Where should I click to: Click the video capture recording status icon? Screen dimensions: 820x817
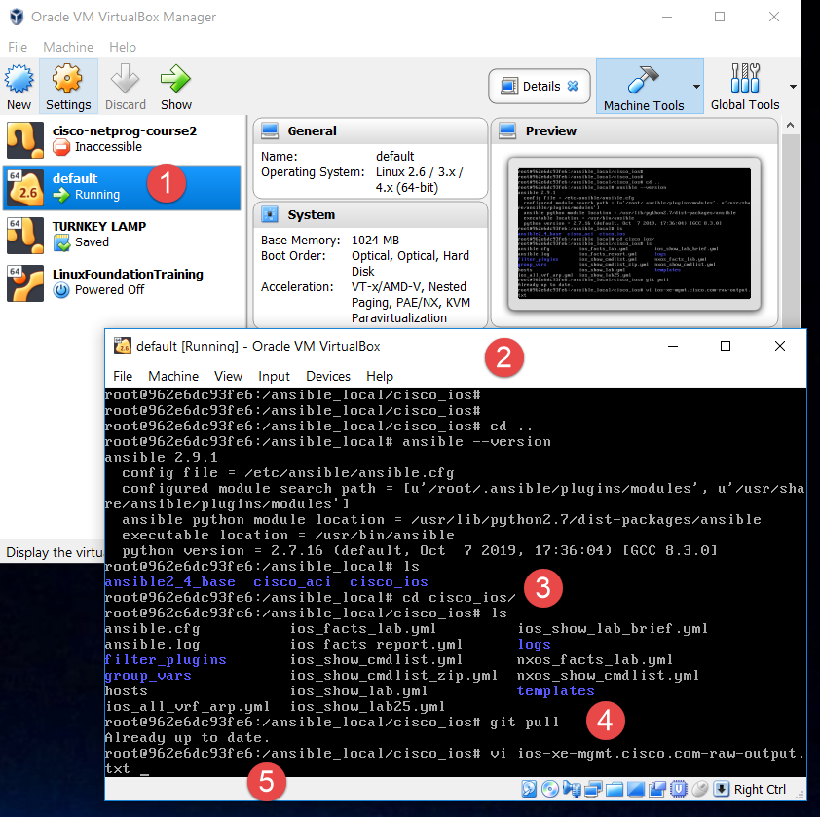[657, 789]
